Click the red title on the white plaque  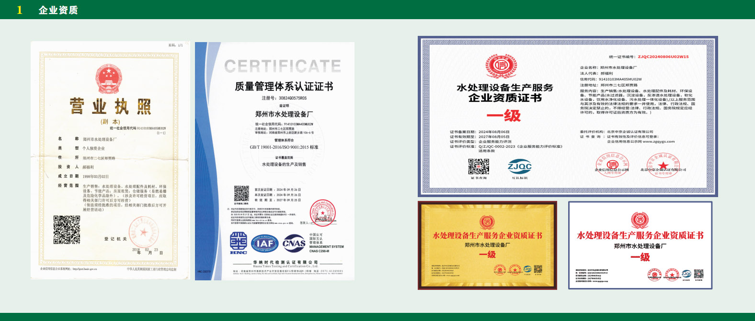click(x=641, y=235)
